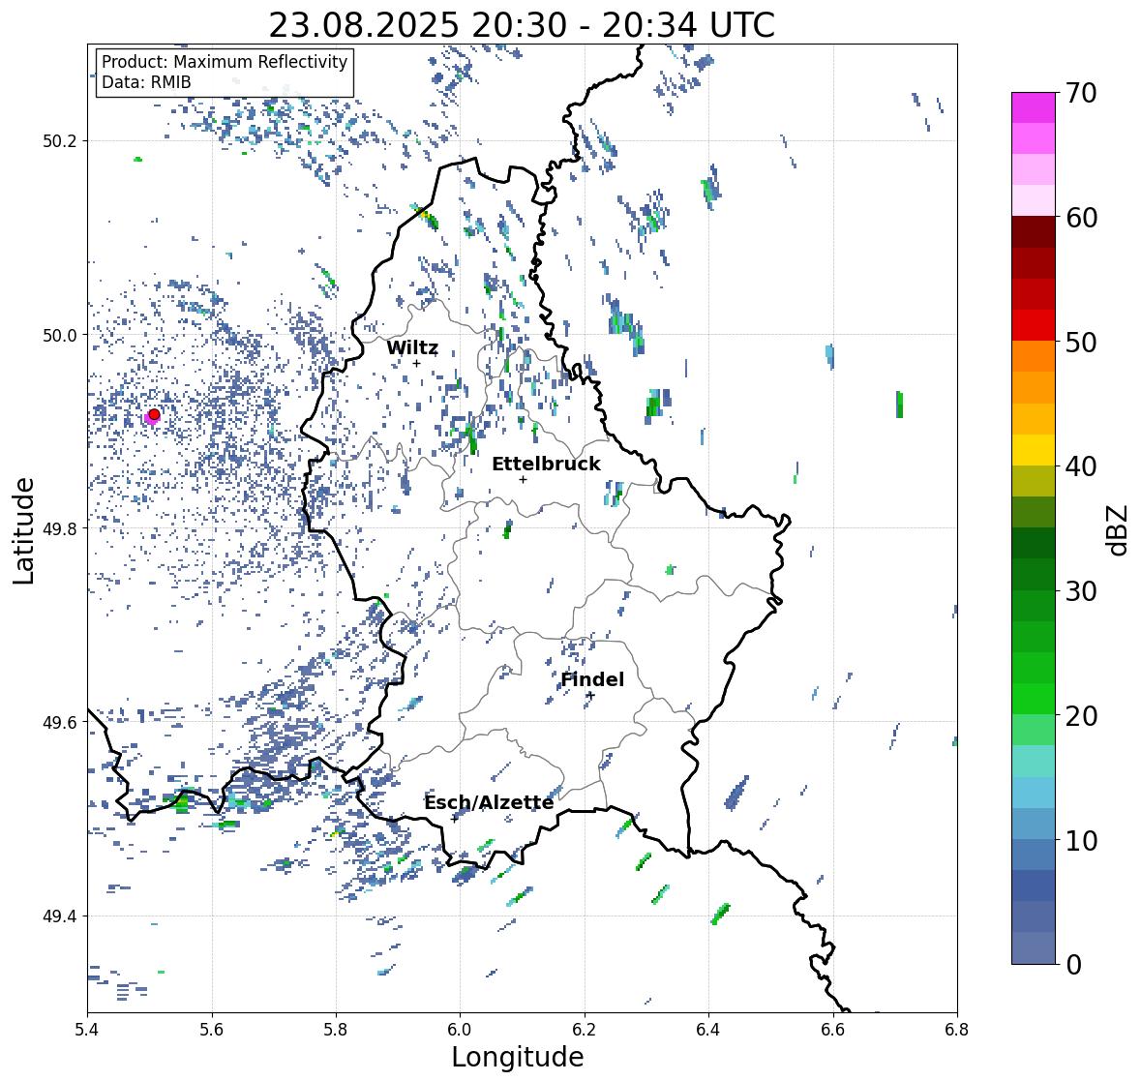This screenshot has height=1081, width=1141.
Task: Click the Findel station cross marker
Action: click(591, 696)
